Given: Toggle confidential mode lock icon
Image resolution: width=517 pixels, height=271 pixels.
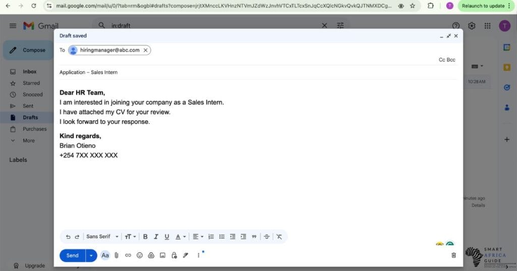Looking at the screenshot, I should click(174, 255).
